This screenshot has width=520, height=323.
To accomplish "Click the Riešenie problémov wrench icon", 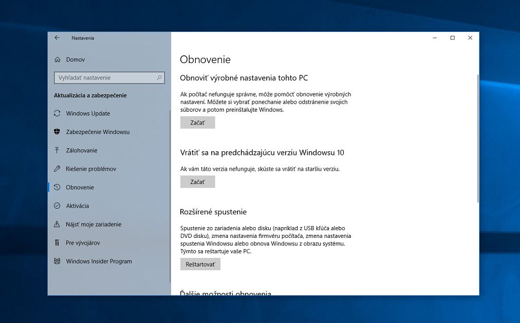I will tap(57, 169).
